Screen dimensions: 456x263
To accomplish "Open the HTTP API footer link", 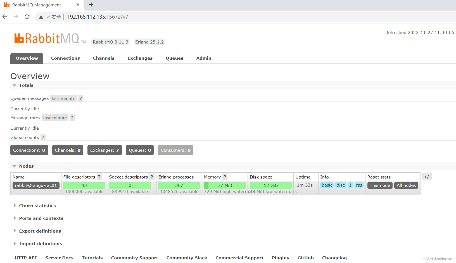I will point(26,258).
